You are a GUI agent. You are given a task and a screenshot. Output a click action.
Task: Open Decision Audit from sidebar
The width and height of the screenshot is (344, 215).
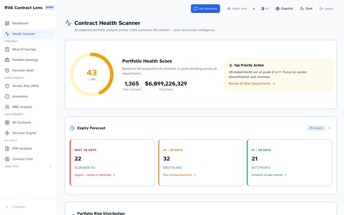(29, 70)
